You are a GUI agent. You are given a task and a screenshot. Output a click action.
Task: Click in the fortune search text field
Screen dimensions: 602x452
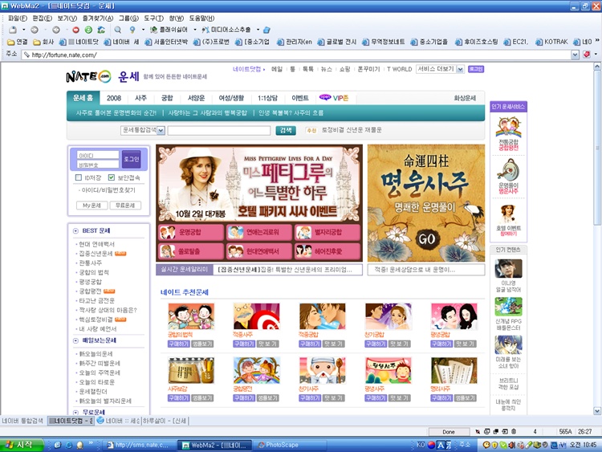click(219, 131)
